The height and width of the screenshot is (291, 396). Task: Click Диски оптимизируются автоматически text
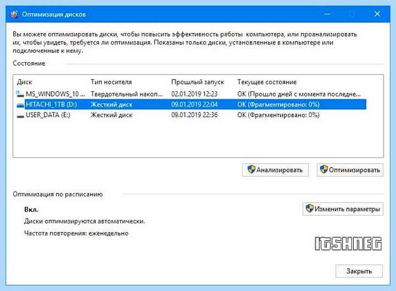click(84, 221)
